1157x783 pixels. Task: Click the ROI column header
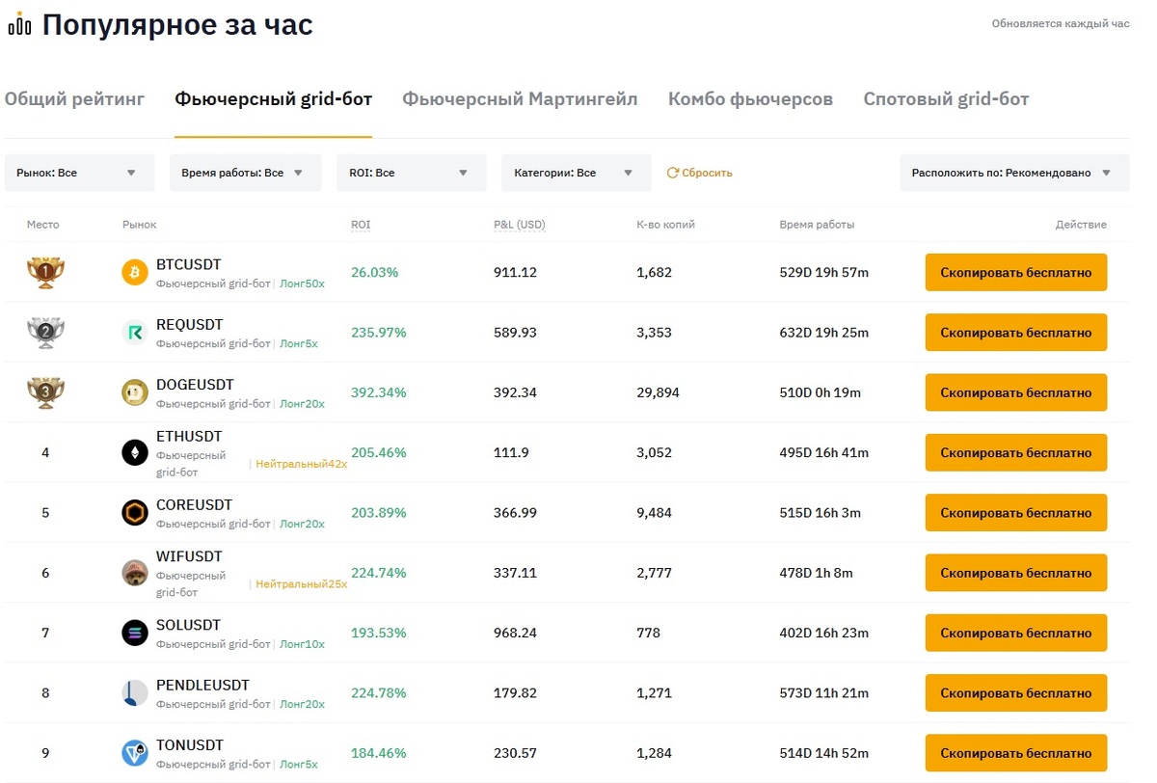coord(361,224)
